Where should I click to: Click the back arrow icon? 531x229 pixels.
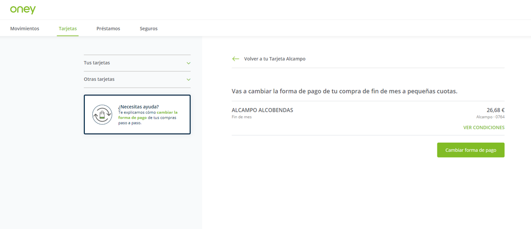[x=236, y=59]
